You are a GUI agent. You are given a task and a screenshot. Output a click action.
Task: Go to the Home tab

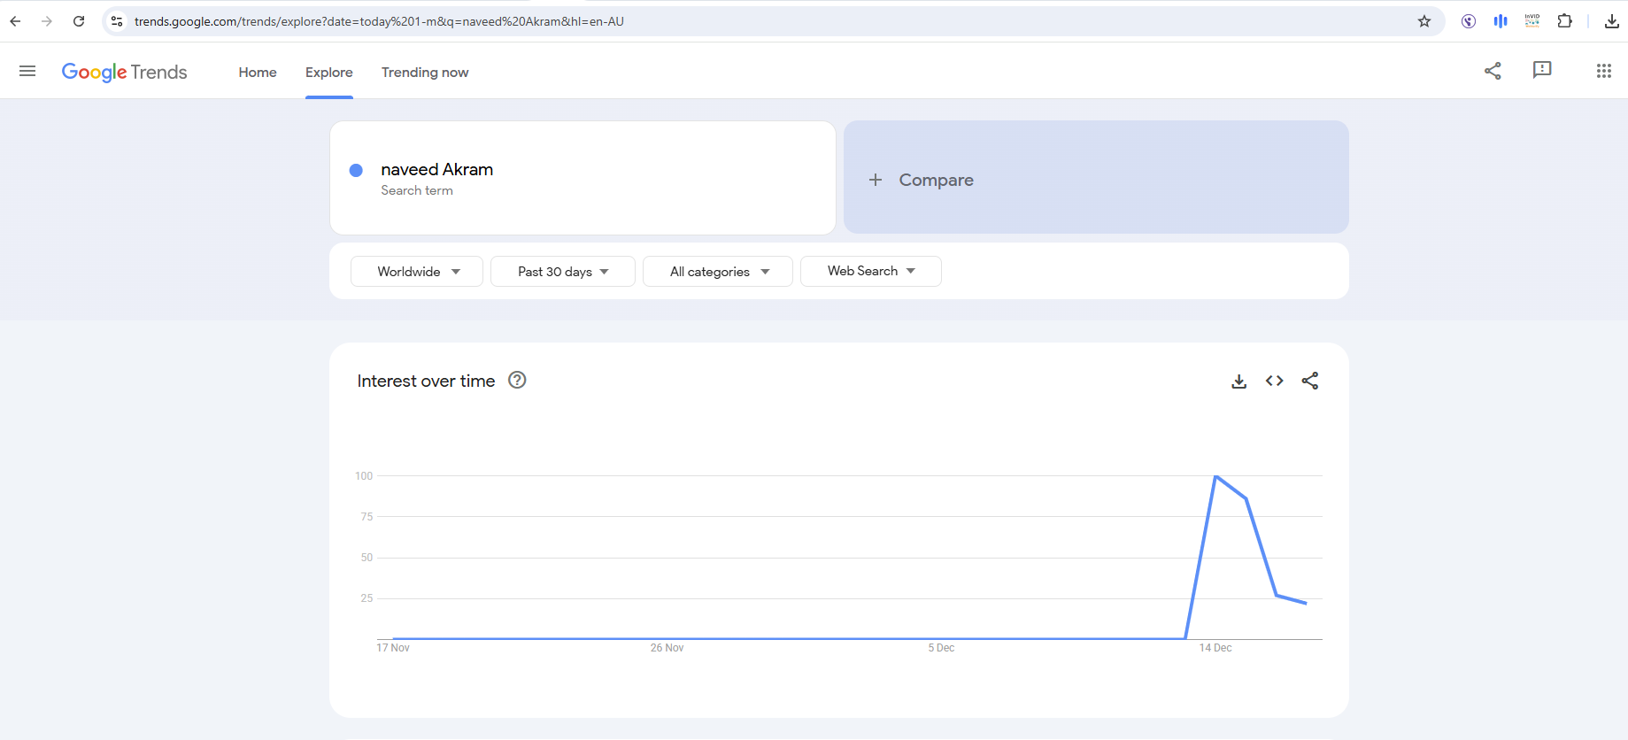(258, 73)
